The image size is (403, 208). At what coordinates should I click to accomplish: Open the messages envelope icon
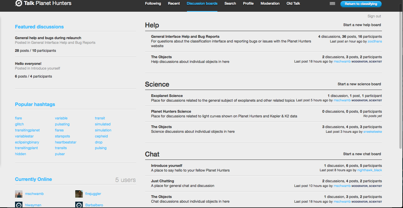(x=332, y=3)
